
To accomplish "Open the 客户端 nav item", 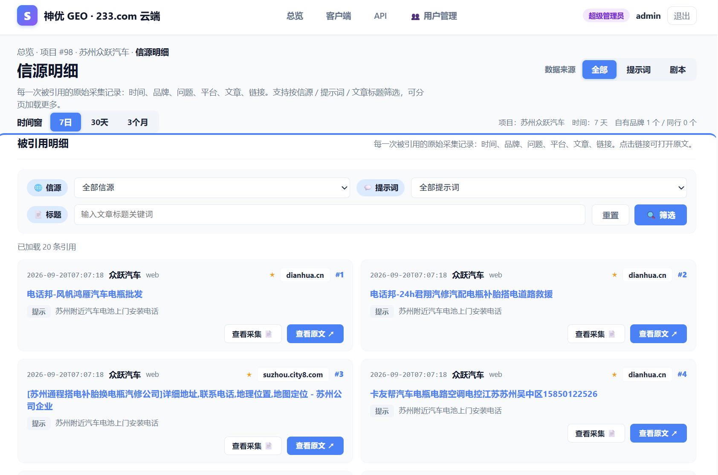I will tap(339, 16).
